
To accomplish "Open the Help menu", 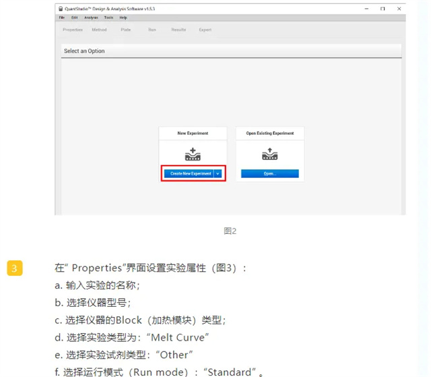I will coord(123,18).
